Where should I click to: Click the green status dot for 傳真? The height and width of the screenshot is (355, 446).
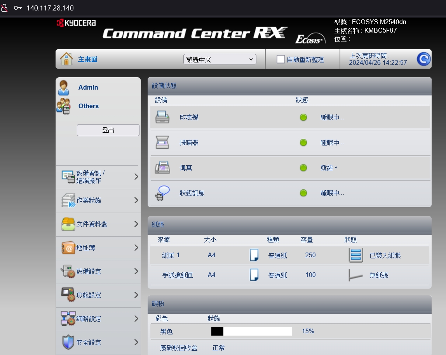coord(303,168)
